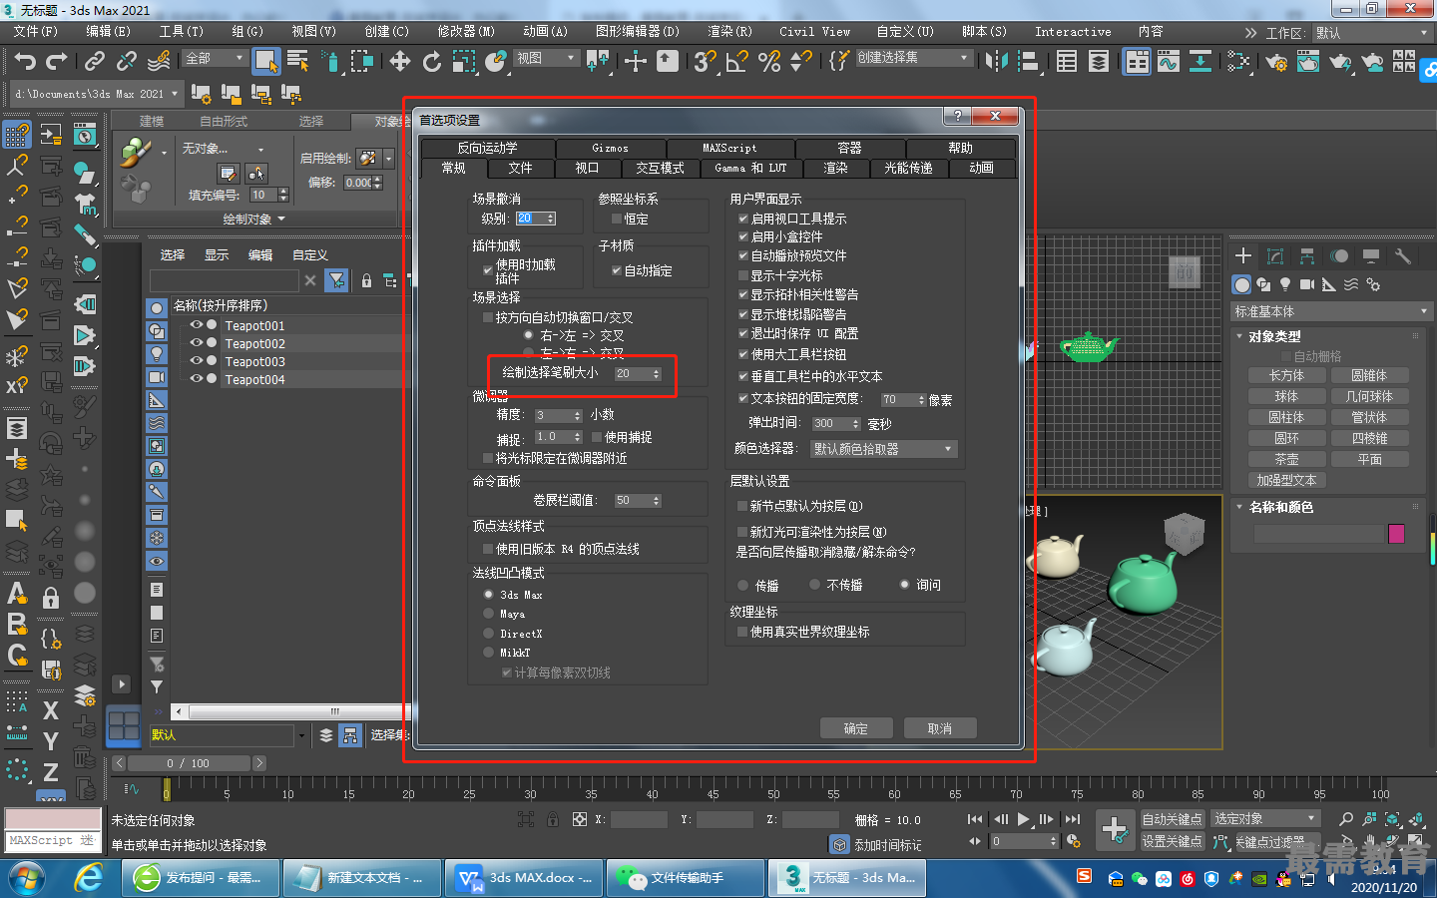Viewport: 1437px width, 898px height.
Task: Open Internet Explorer from the taskbar
Action: [x=90, y=877]
